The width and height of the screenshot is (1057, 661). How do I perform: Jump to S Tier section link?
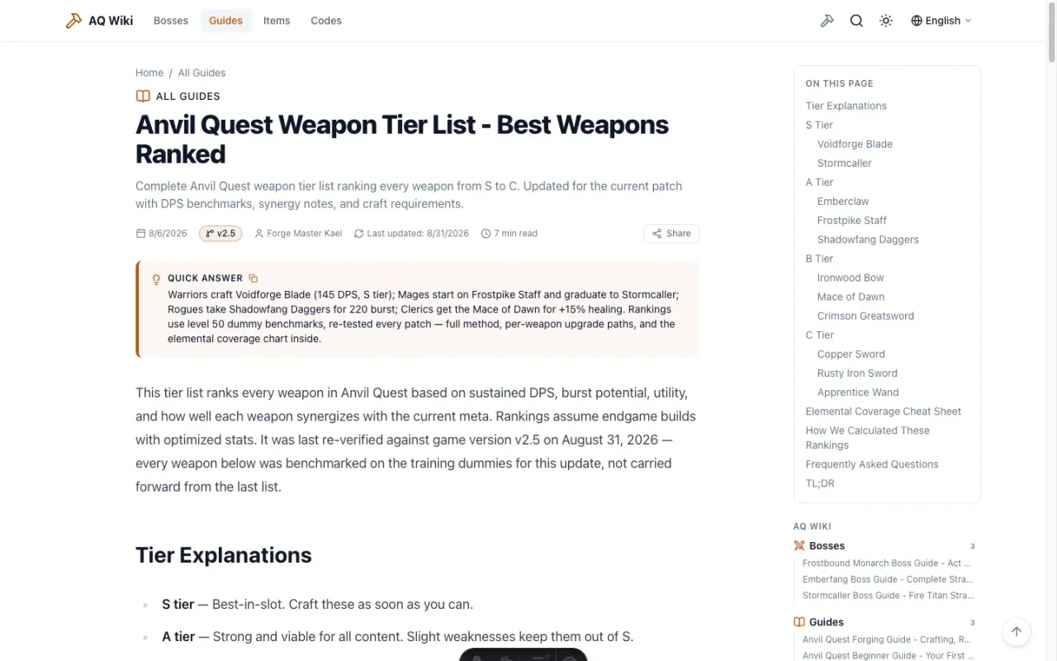(819, 125)
